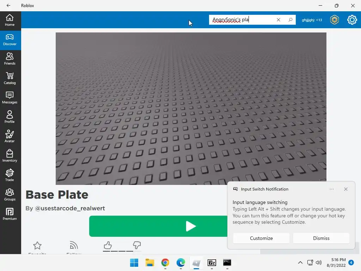Viewport: 361px width, 271px height.
Task: Open the Premium page
Action: click(10, 214)
